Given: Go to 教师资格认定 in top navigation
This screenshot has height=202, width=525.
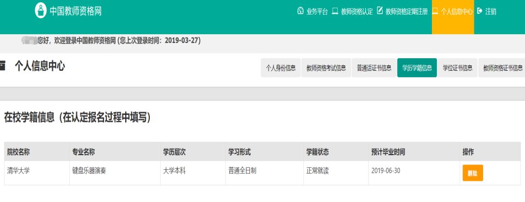Looking at the screenshot, I should click(x=357, y=11).
